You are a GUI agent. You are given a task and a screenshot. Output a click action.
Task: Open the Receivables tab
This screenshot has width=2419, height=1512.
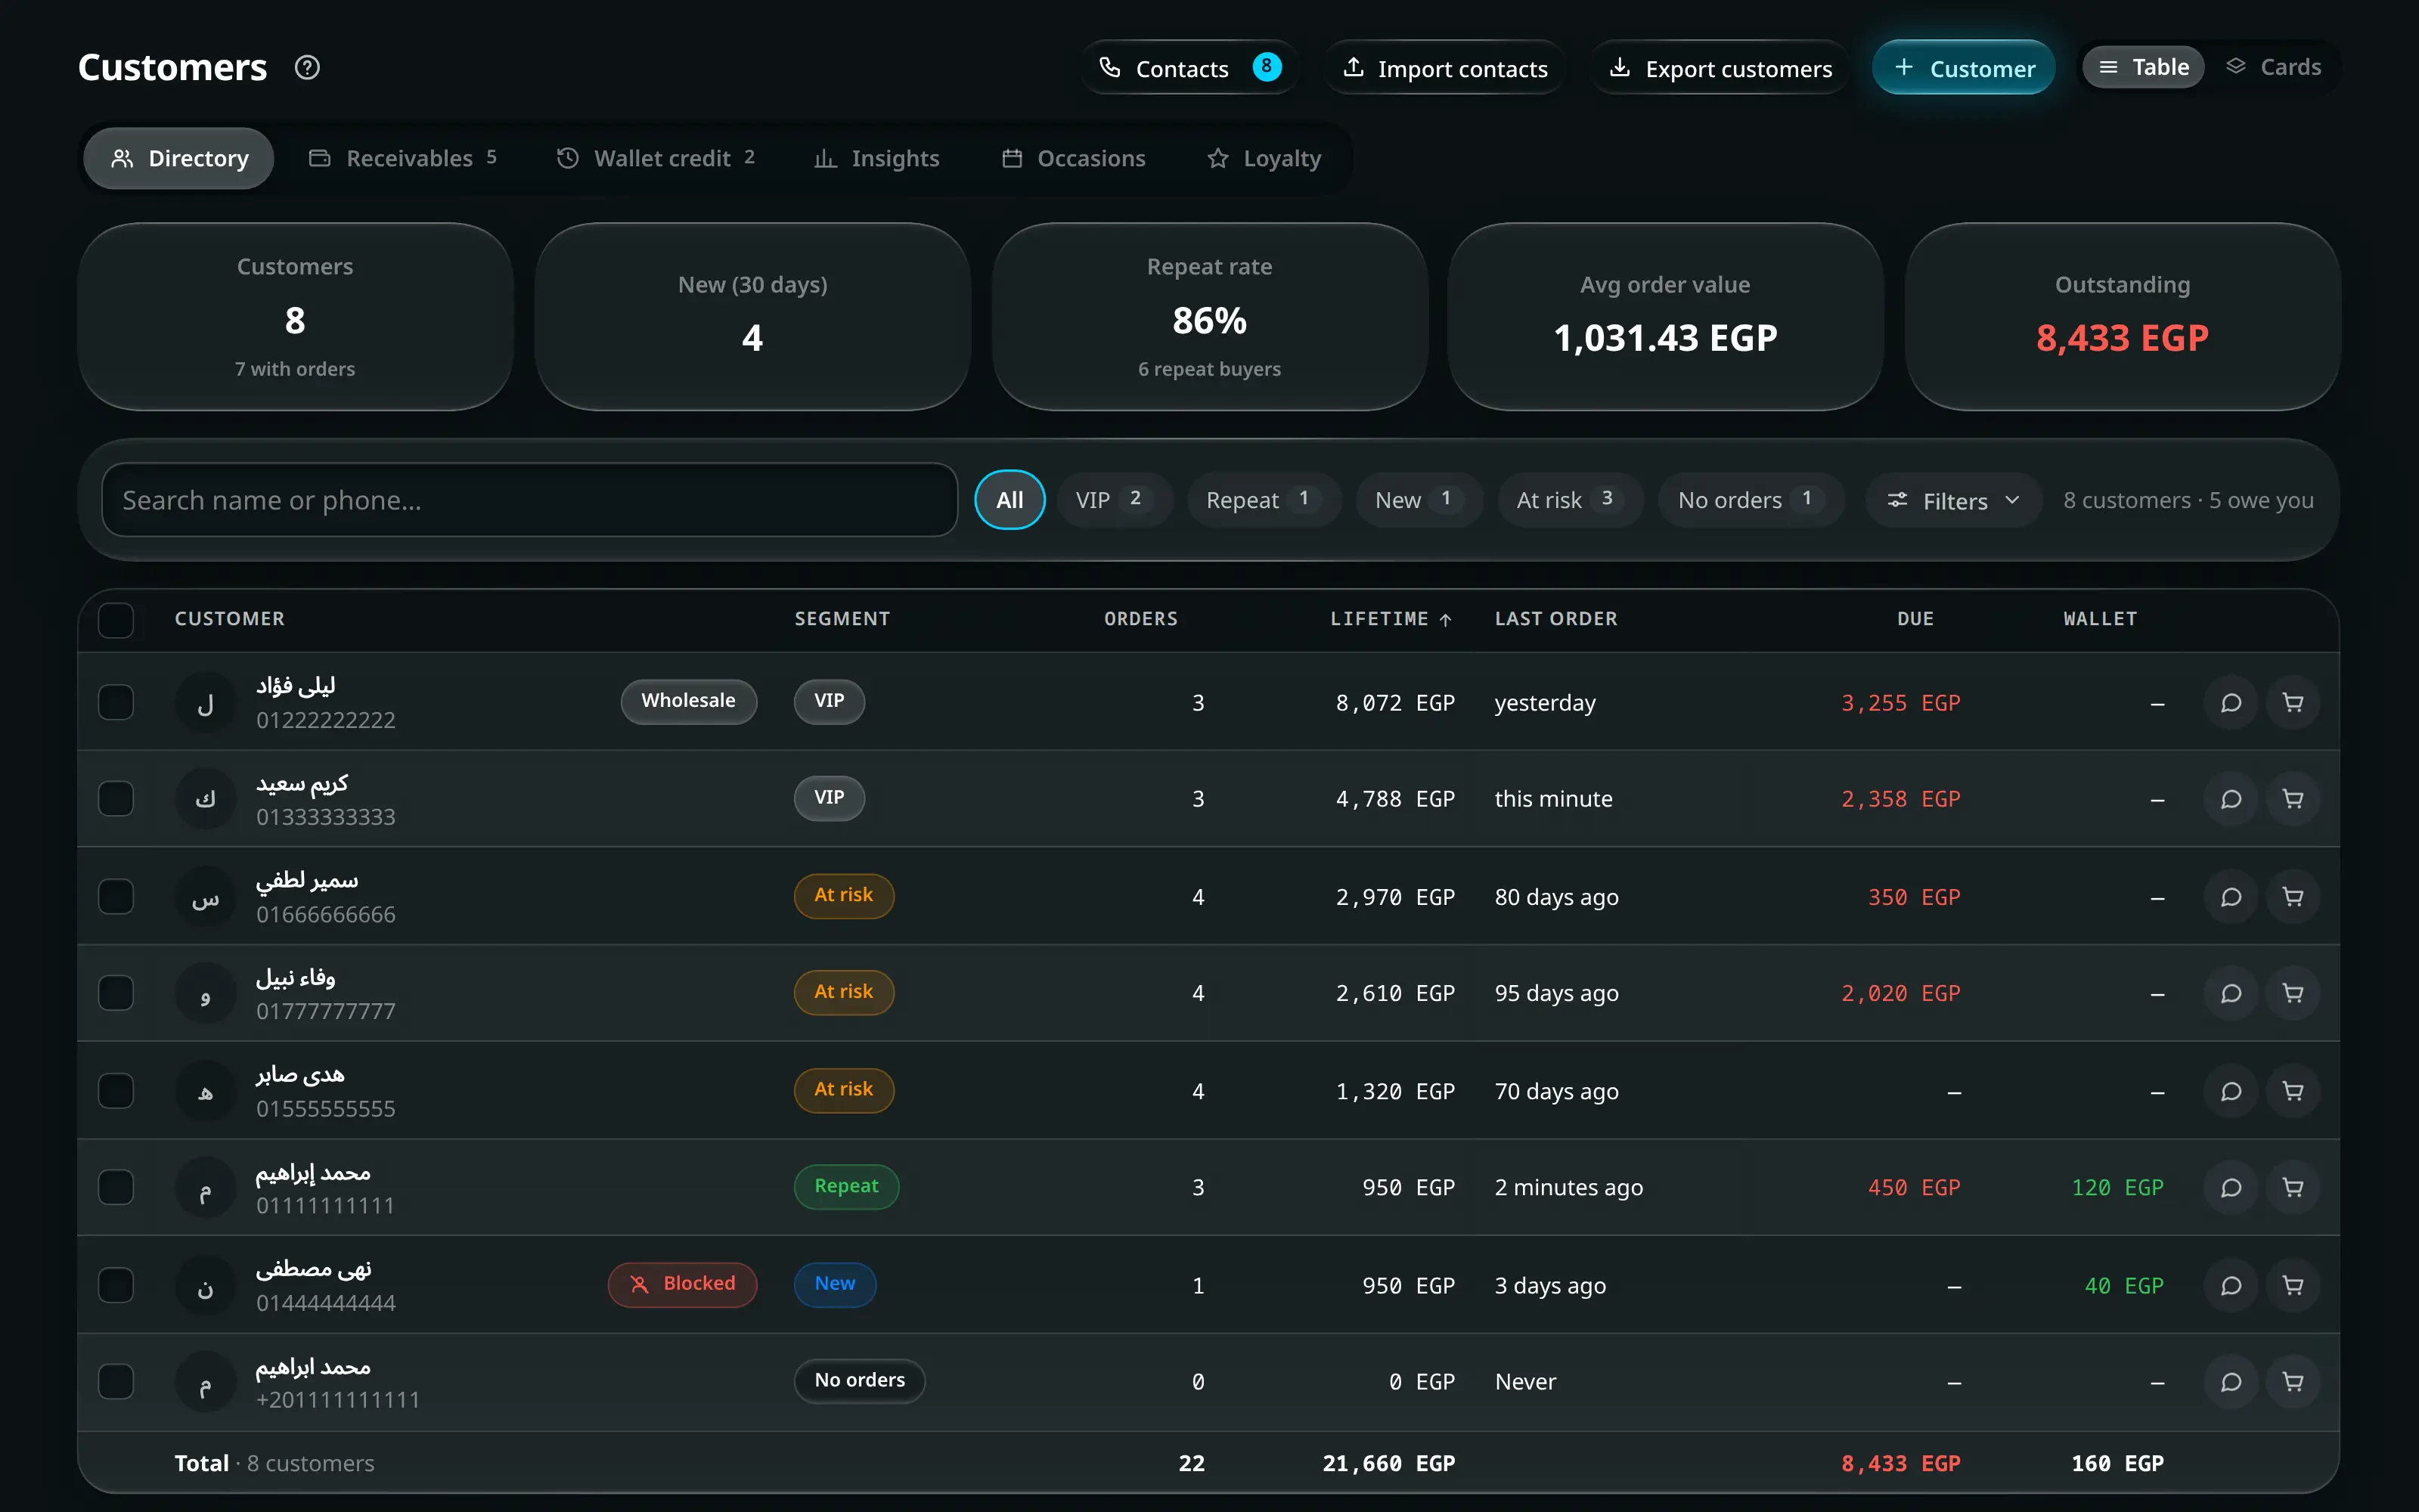(403, 158)
